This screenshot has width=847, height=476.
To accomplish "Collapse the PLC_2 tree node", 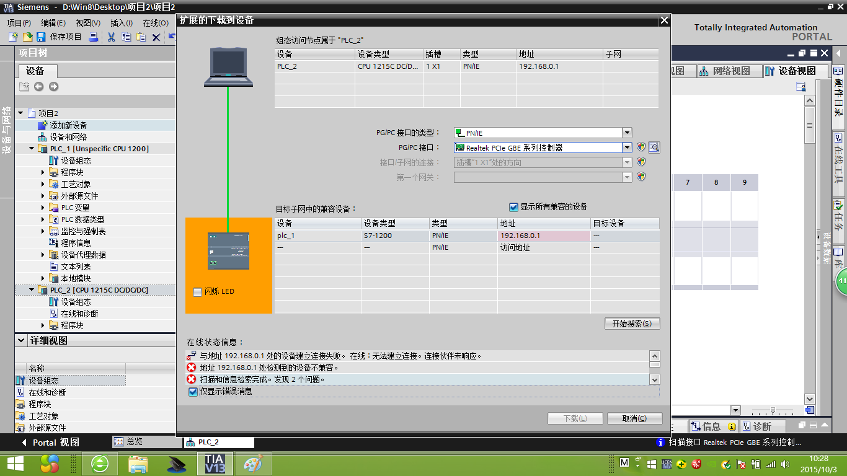I will point(32,290).
